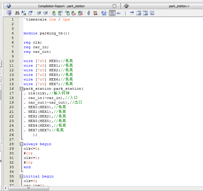203x191 pixels.
Task: Collapse the always begin block
Action: coord(21,144)
